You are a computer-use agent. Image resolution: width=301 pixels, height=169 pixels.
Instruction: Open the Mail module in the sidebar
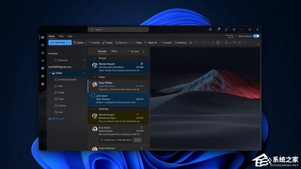click(43, 37)
